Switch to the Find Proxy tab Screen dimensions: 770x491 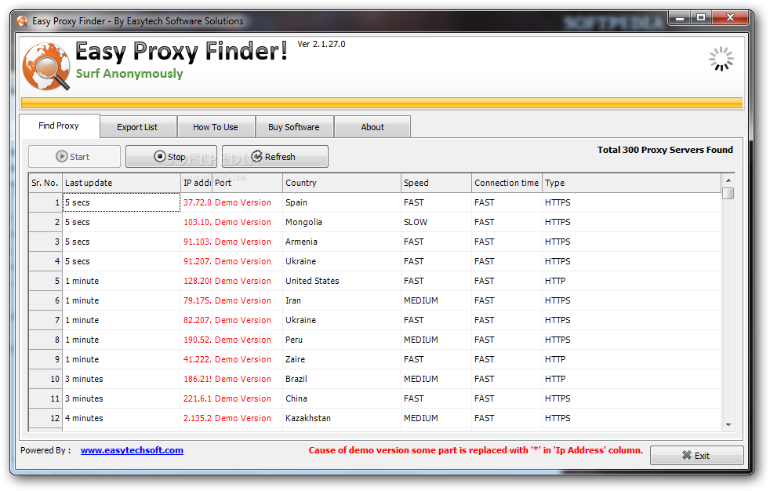(x=60, y=125)
